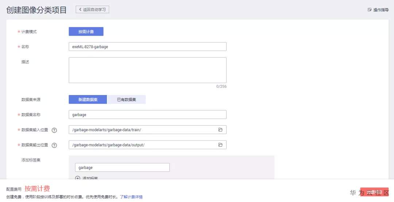
Task: Click the red create project button
Action: [x=374, y=193]
